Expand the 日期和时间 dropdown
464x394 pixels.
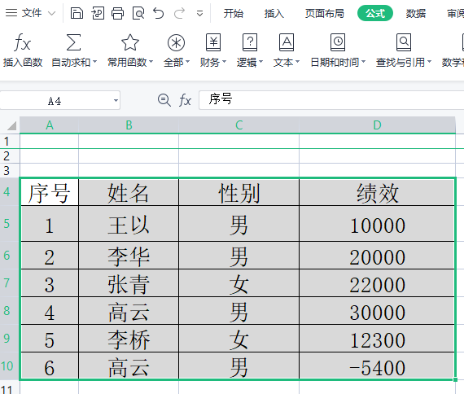click(364, 62)
